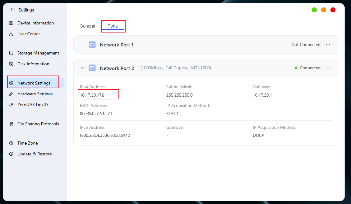
Task: Click the MAC address 00:e0:4c:77:1a:71
Action: (96, 114)
